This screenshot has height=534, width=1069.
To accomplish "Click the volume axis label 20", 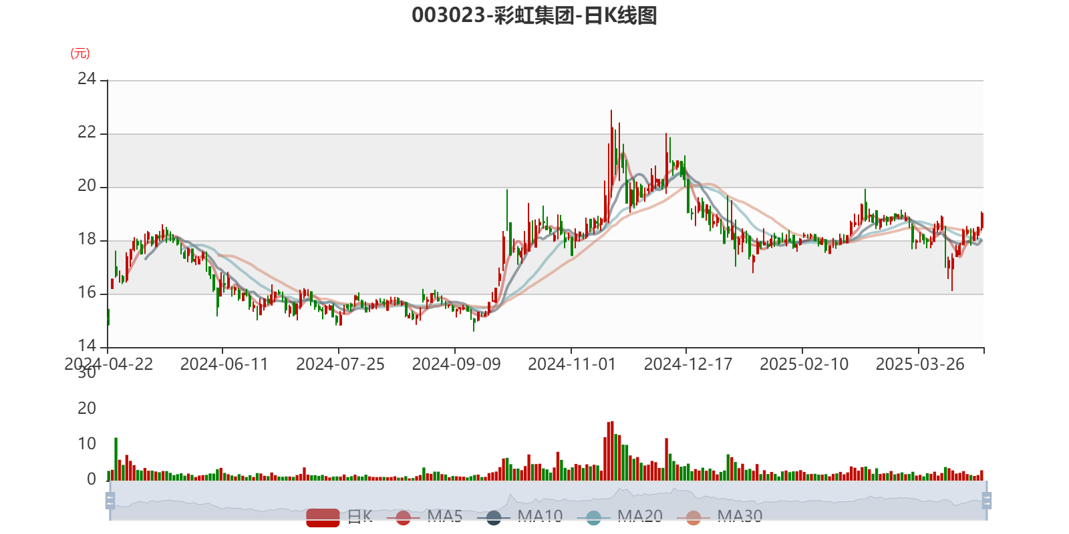I will point(87,409).
